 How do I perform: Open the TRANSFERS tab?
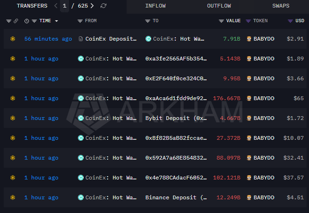(32, 6)
